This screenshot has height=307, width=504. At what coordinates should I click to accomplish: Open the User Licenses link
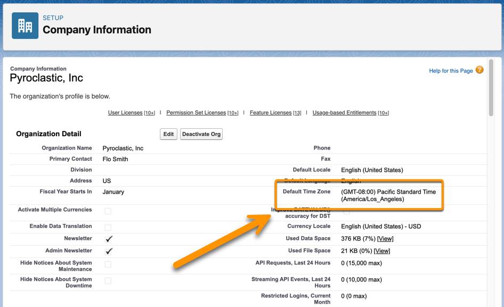click(x=124, y=112)
